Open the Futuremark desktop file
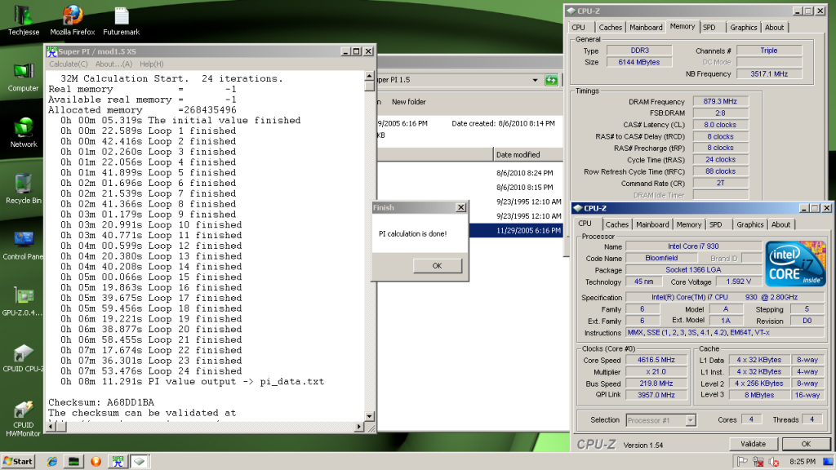This screenshot has height=470, width=836. click(122, 20)
